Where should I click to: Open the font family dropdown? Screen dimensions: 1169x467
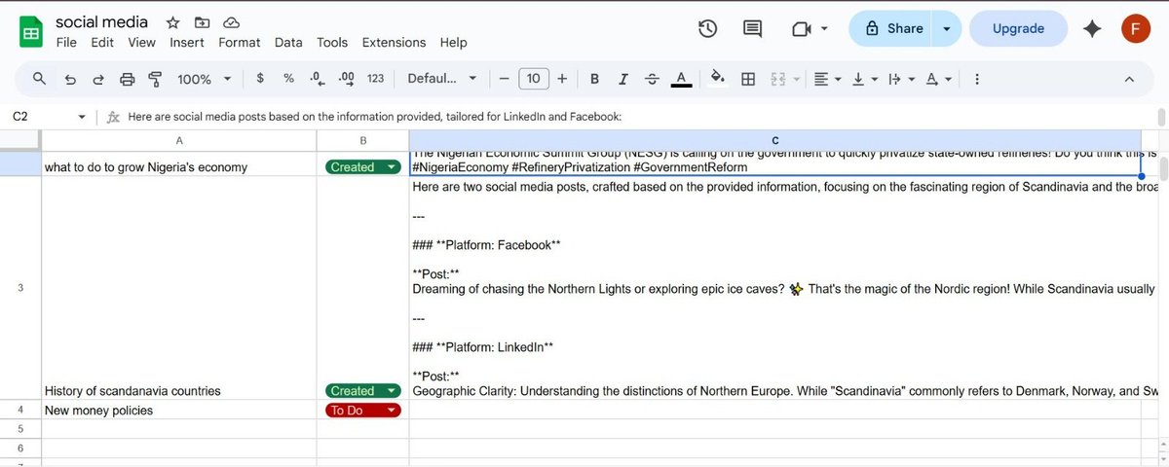(442, 79)
